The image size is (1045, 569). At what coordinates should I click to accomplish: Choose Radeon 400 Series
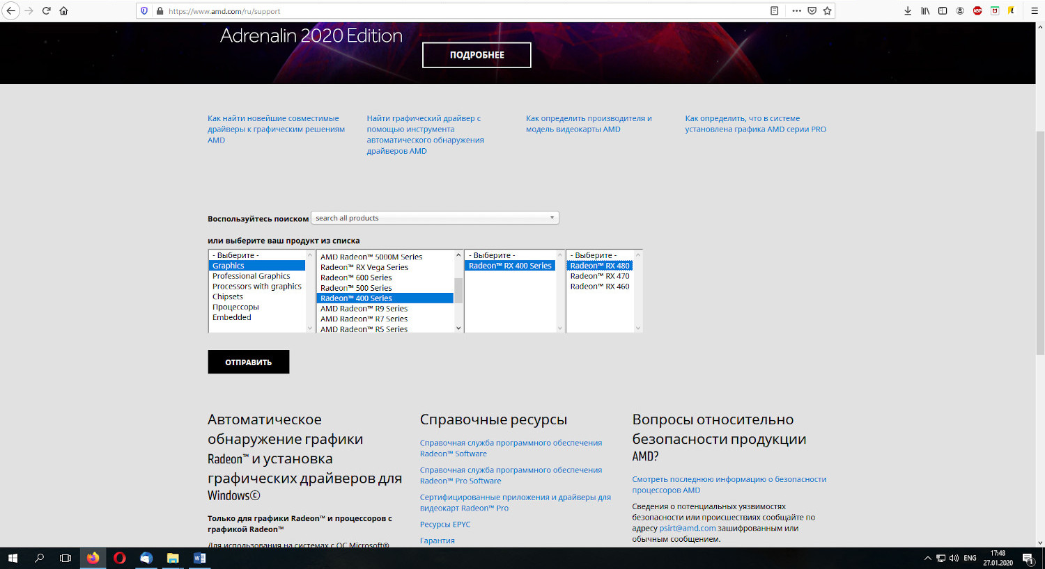pyautogui.click(x=385, y=298)
